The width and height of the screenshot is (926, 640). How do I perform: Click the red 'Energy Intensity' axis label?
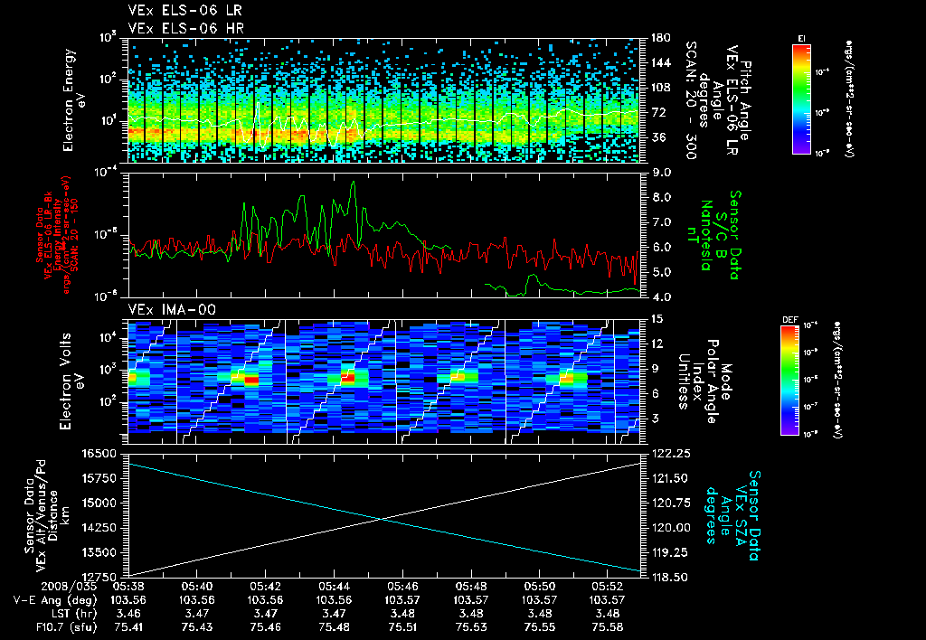point(58,235)
